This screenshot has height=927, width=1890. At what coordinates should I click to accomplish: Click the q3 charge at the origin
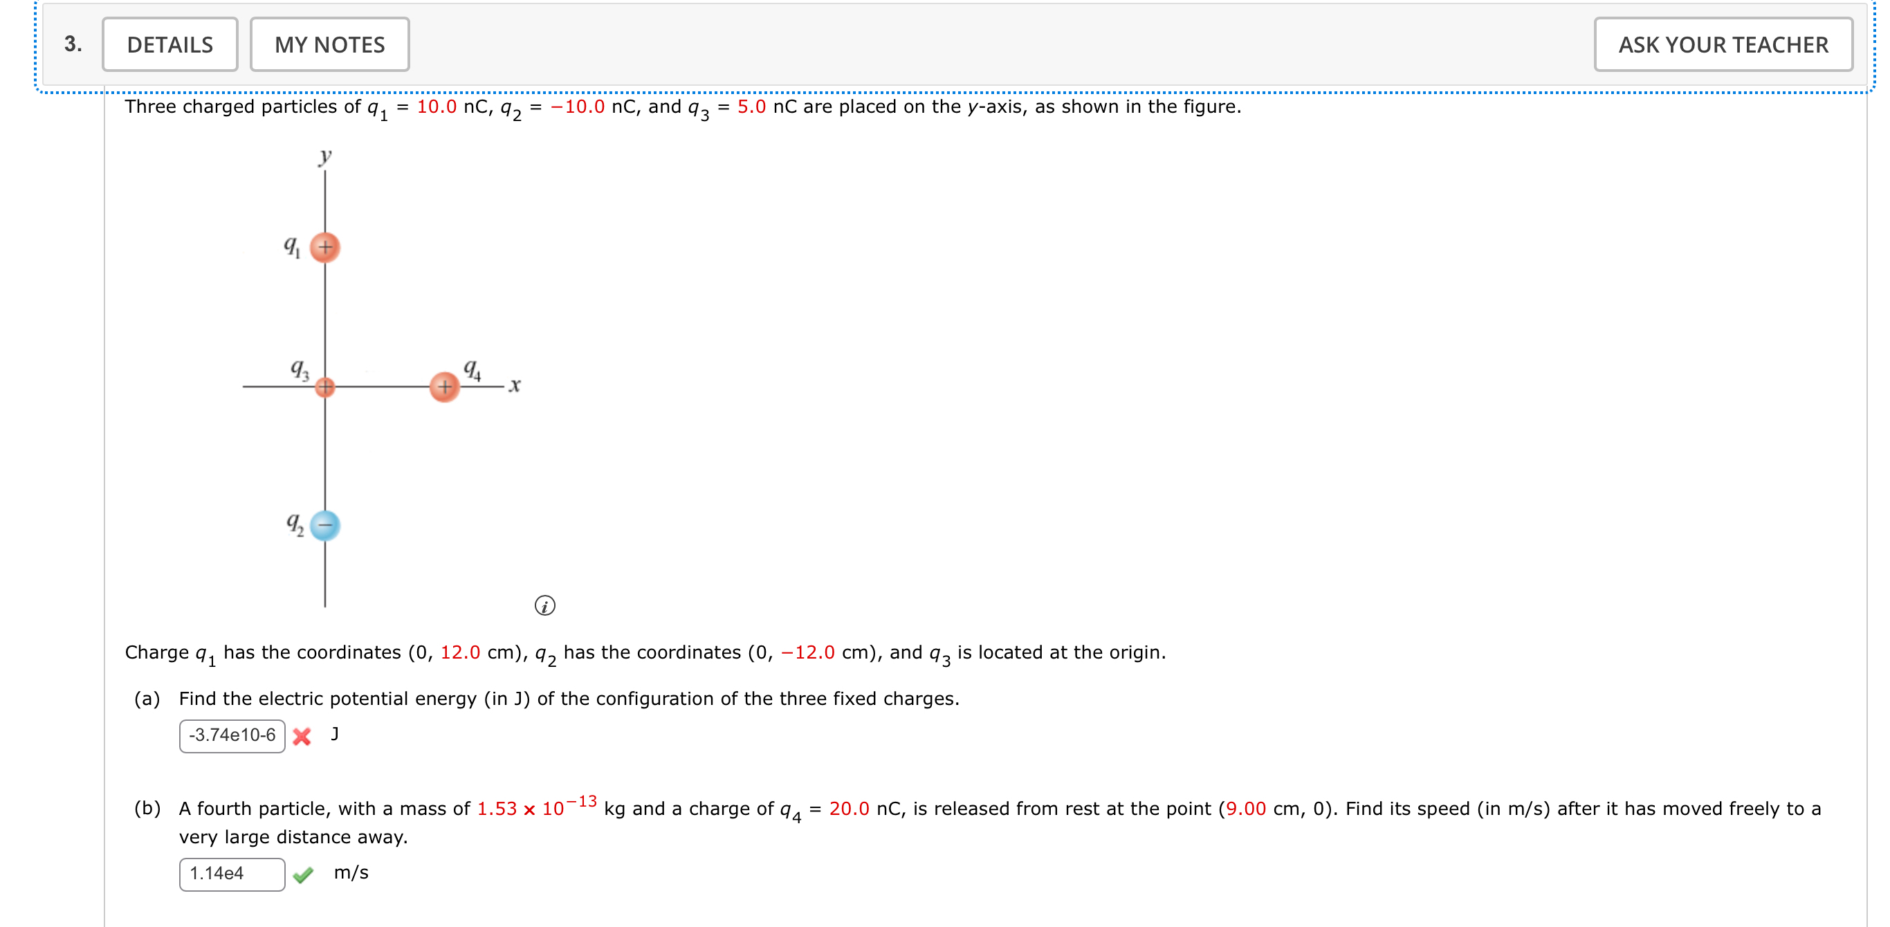click(325, 387)
